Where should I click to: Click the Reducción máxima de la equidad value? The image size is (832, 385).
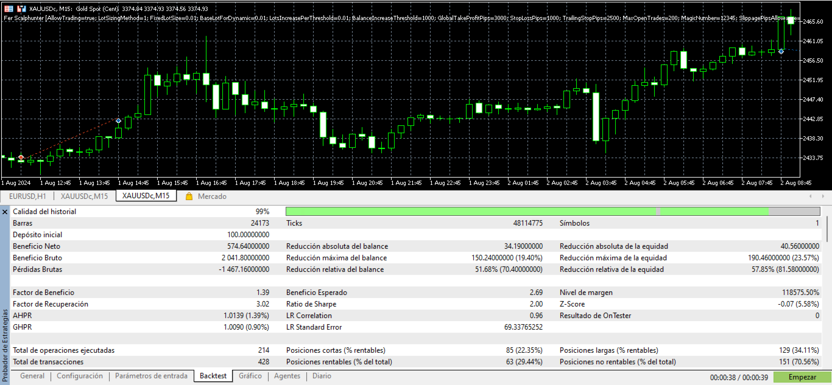[784, 258]
